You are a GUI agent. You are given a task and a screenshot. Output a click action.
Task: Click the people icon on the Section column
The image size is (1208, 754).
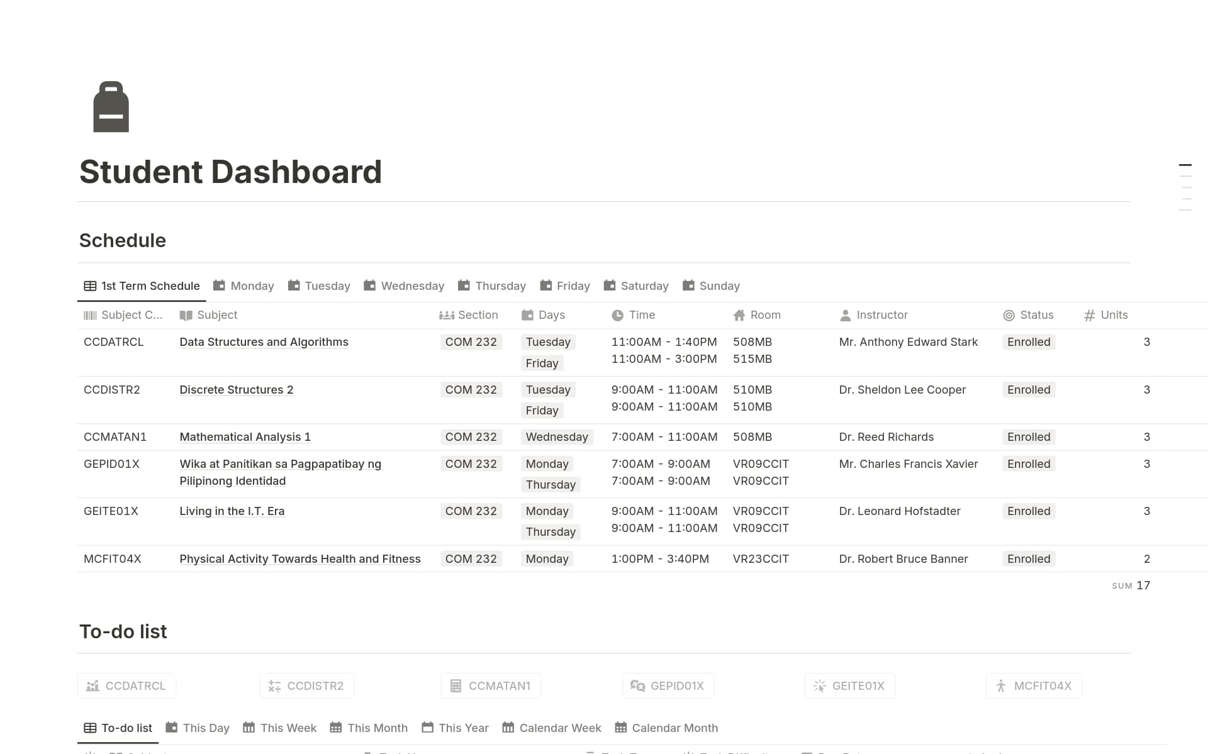(x=446, y=314)
